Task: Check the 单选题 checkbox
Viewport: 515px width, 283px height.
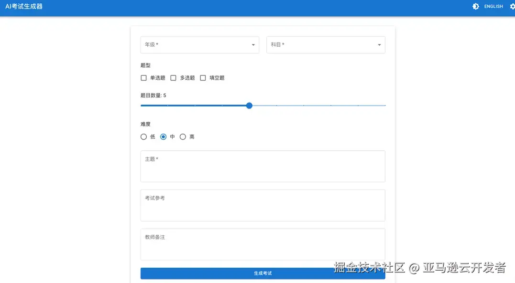Action: pos(143,77)
